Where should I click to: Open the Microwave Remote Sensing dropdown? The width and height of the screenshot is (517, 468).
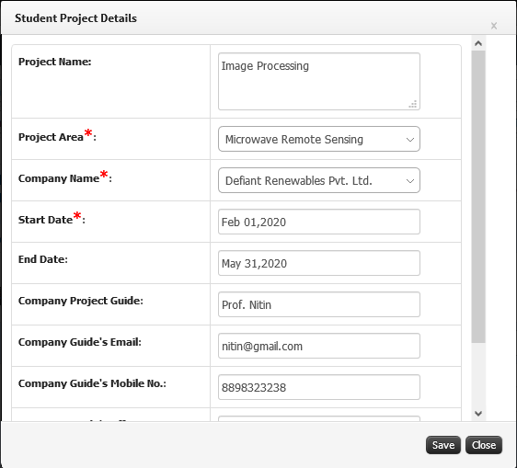click(319, 139)
